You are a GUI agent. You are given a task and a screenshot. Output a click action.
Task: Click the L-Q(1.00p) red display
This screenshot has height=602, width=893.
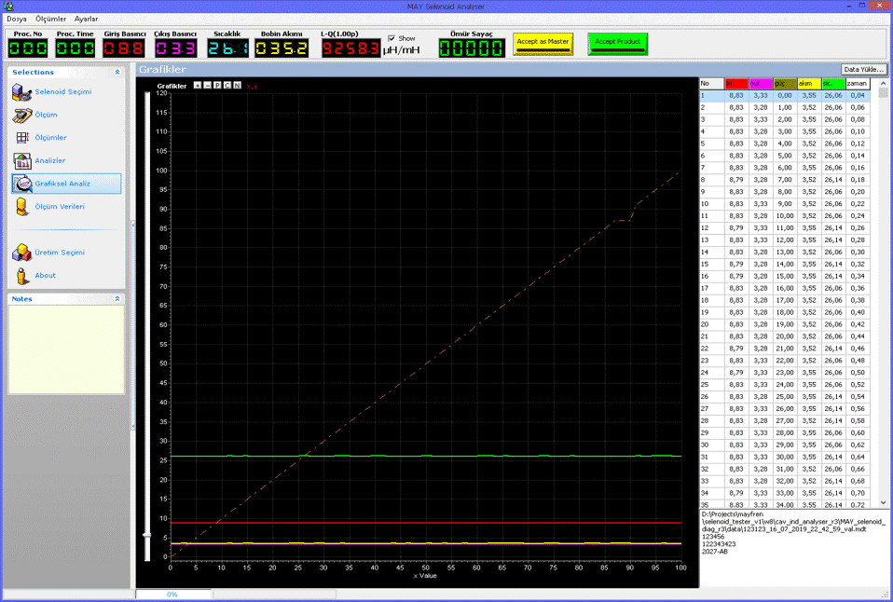pos(350,48)
